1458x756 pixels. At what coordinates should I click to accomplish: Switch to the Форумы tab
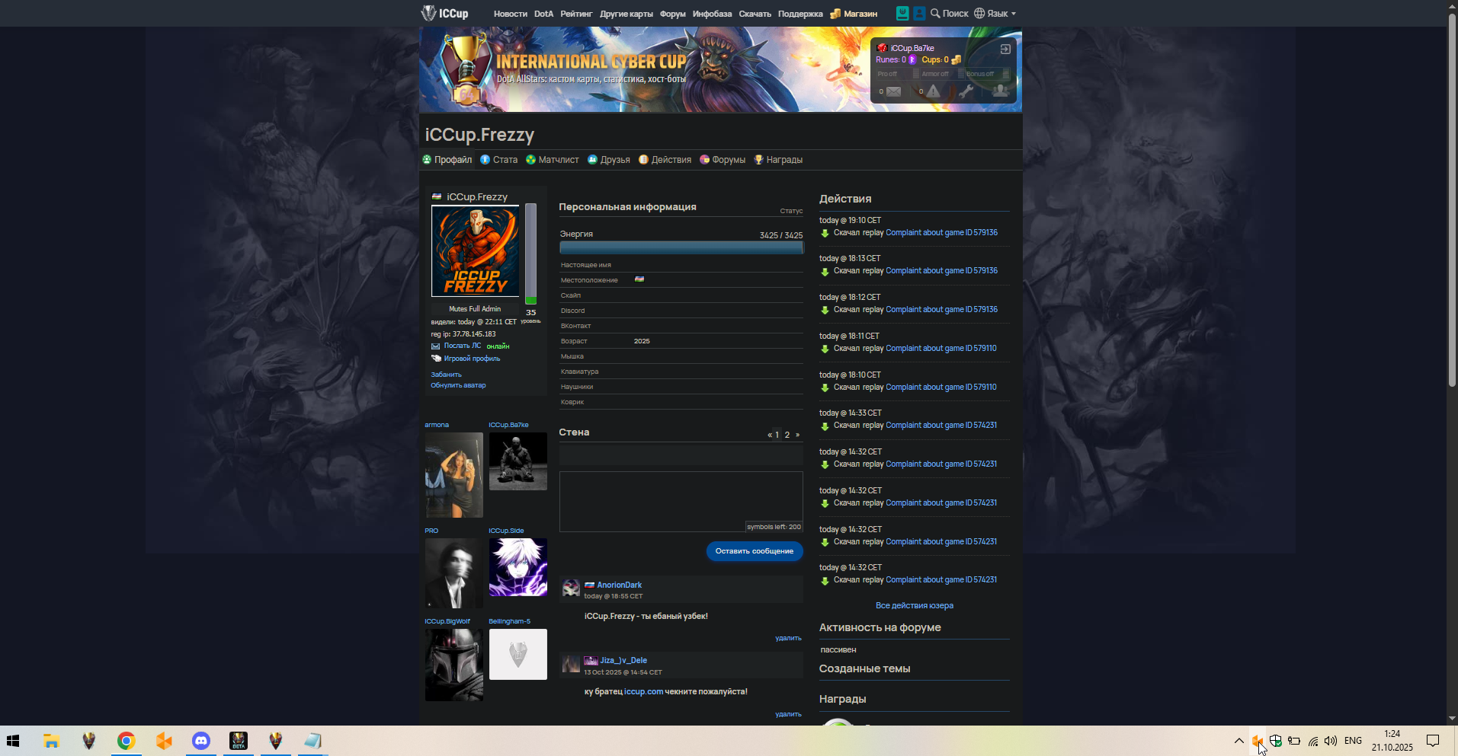pyautogui.click(x=723, y=160)
